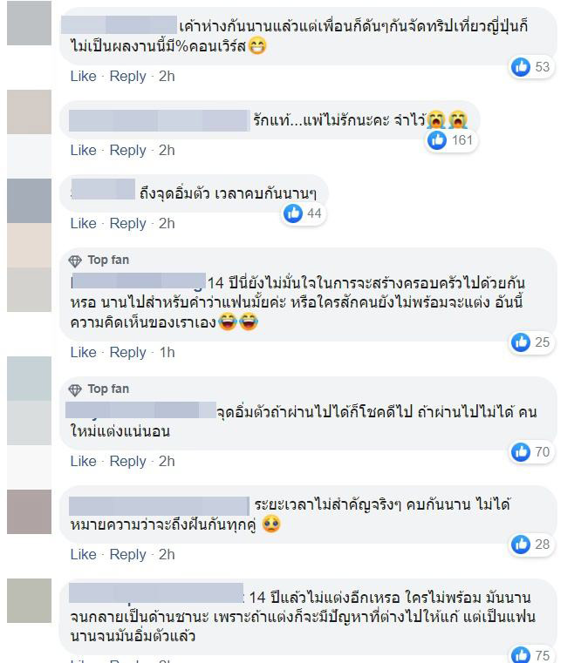The image size is (588, 663).
Task: Open the 1h timestamp of the Top fan comment
Action: (167, 352)
